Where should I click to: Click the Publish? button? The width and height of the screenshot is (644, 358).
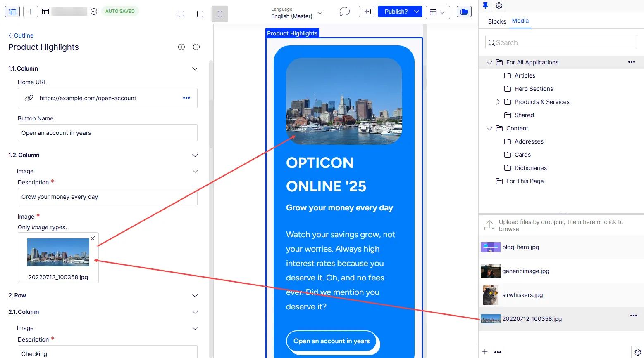coord(396,12)
